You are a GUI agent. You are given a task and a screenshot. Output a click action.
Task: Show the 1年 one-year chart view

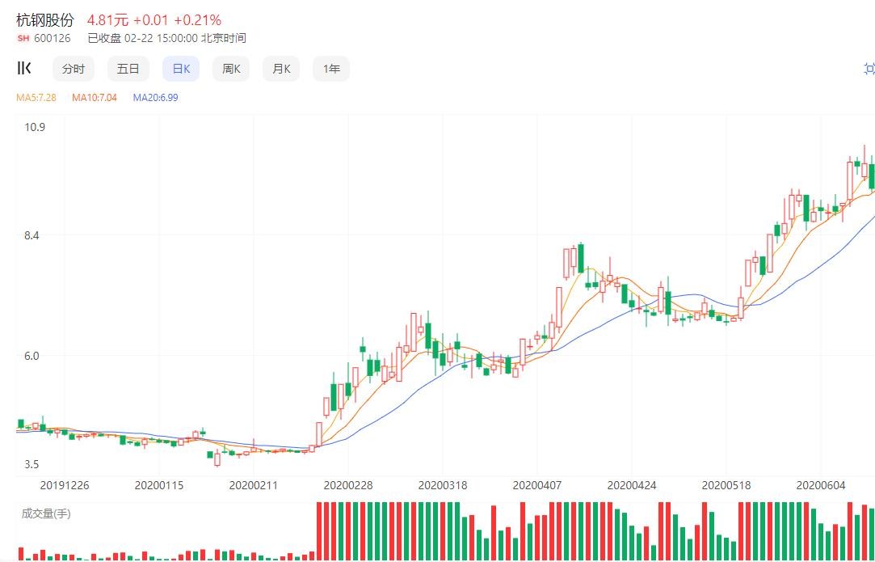click(x=331, y=69)
